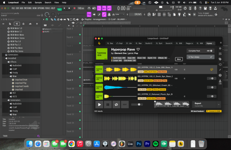
Task: Select the playlist mute tool
Action: point(62,19)
